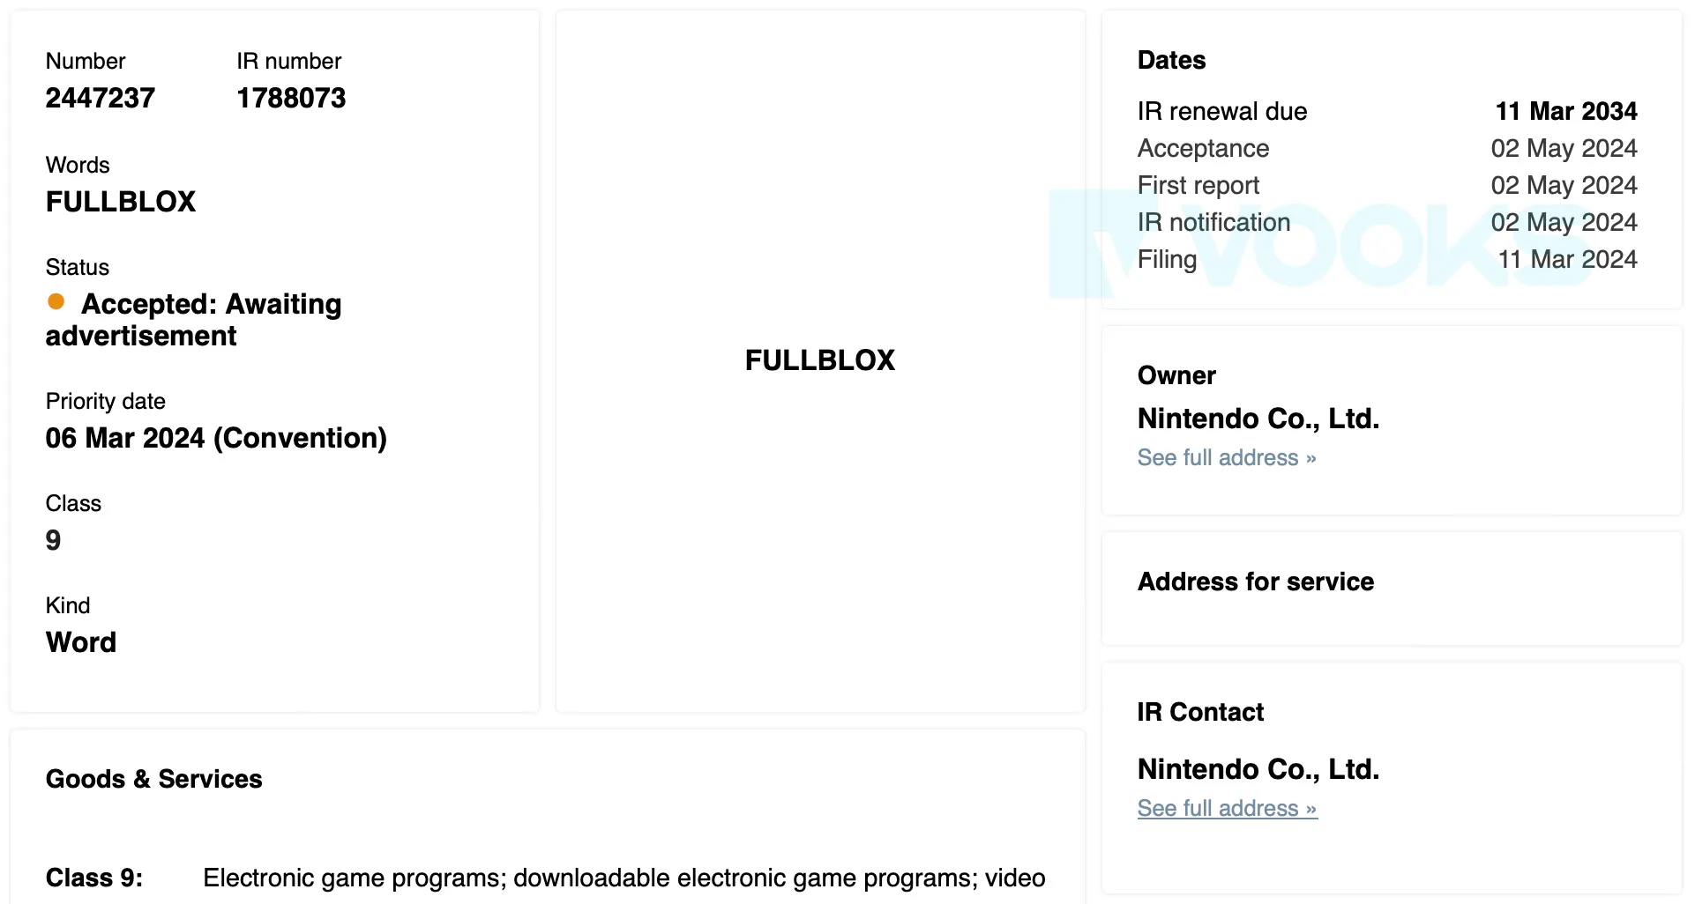Click the FULLBLOX text under Words
This screenshot has height=904, width=1695.
(x=121, y=202)
